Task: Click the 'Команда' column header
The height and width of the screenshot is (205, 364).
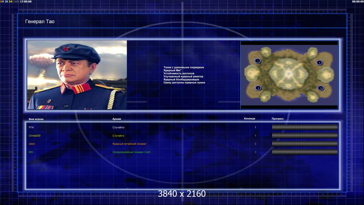Action: click(250, 119)
